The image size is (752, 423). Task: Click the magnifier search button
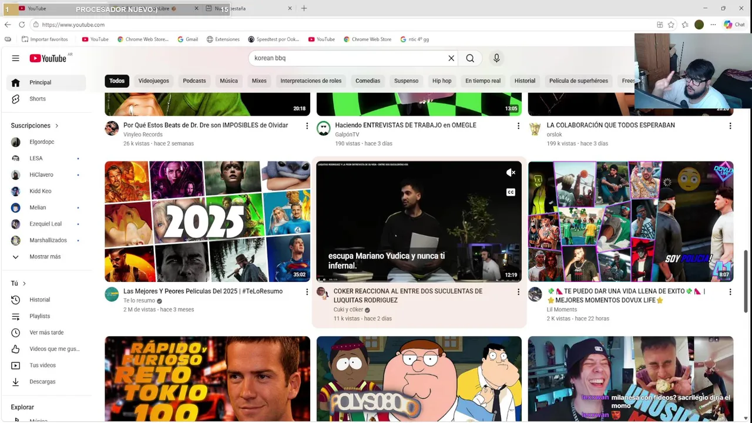470,58
